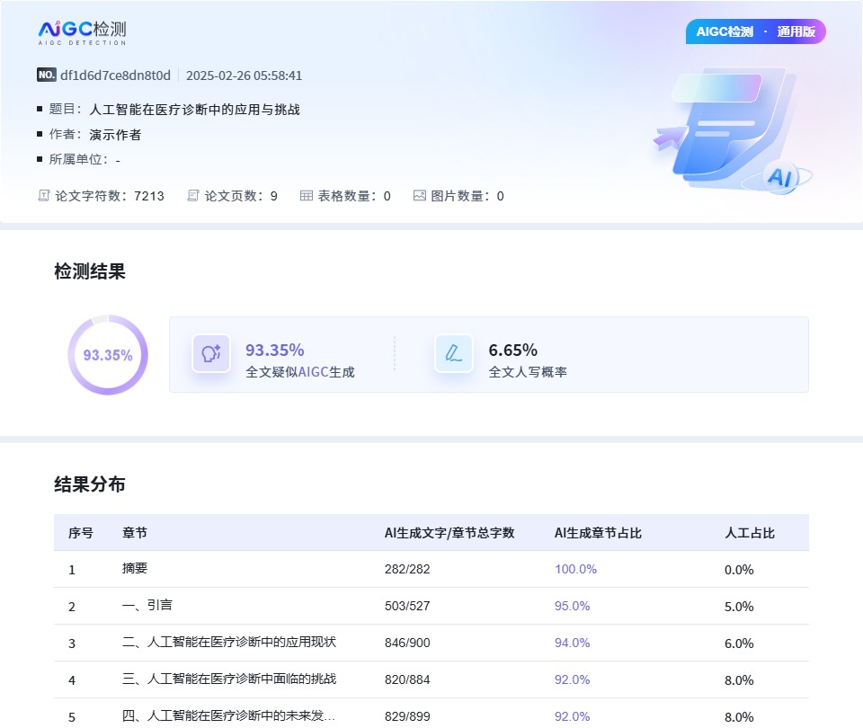Expand truncated chapter title 四、人工智能在医疗诊断中的未来发…
Screen dimensions: 863x728
229,716
